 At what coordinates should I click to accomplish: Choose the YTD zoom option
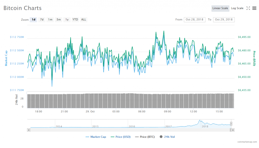(75, 20)
